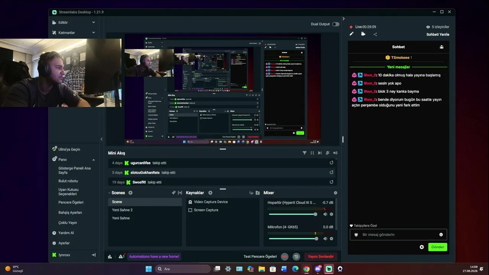Click Automations have a new home! banner
The image size is (489, 275).
(x=154, y=257)
